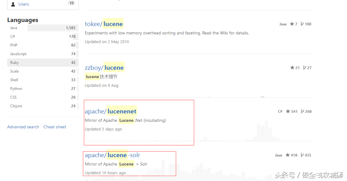The width and height of the screenshot is (347, 181).
Task: Click the Java label on tokee/lucene
Action: point(283,24)
